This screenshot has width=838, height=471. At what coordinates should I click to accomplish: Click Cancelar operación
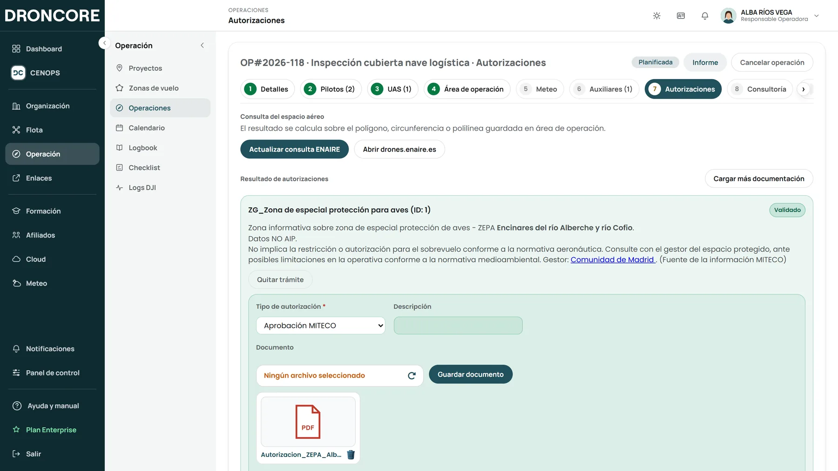(772, 62)
